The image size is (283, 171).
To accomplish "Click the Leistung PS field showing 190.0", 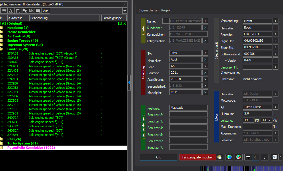I will [248, 120].
